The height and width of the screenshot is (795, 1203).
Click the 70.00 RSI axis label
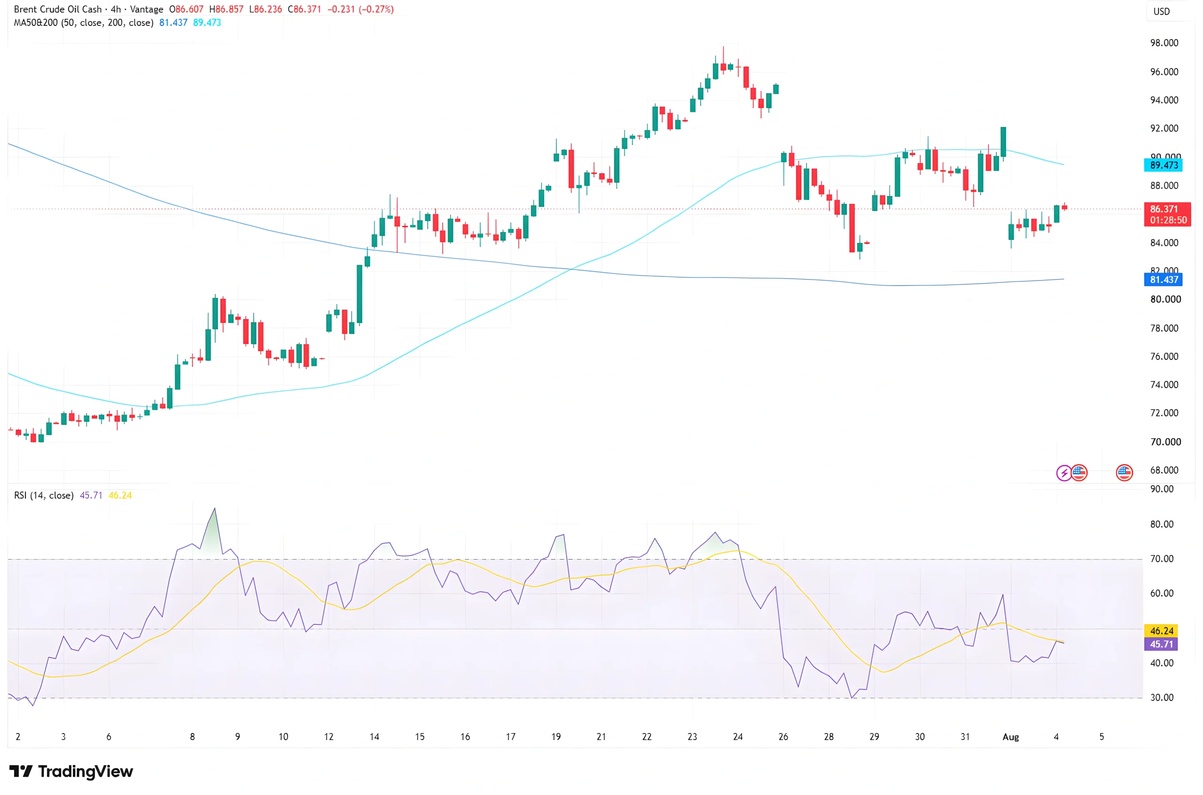point(1162,559)
